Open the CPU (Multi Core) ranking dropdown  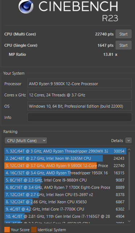pyautogui.click(x=26, y=141)
